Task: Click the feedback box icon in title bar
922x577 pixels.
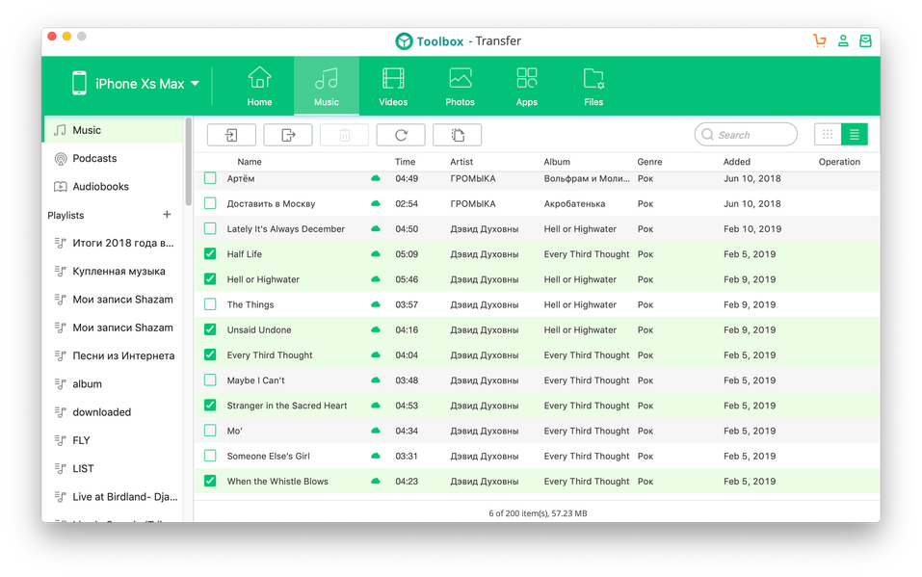Action: [865, 40]
